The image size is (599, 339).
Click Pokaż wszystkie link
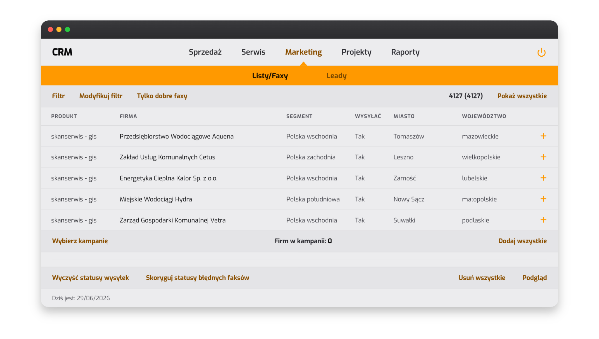coord(522,96)
